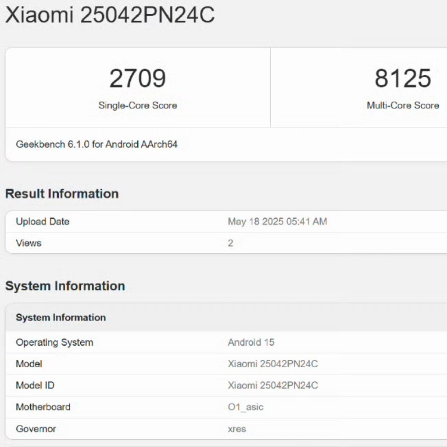Select the xres governor value

point(237,429)
